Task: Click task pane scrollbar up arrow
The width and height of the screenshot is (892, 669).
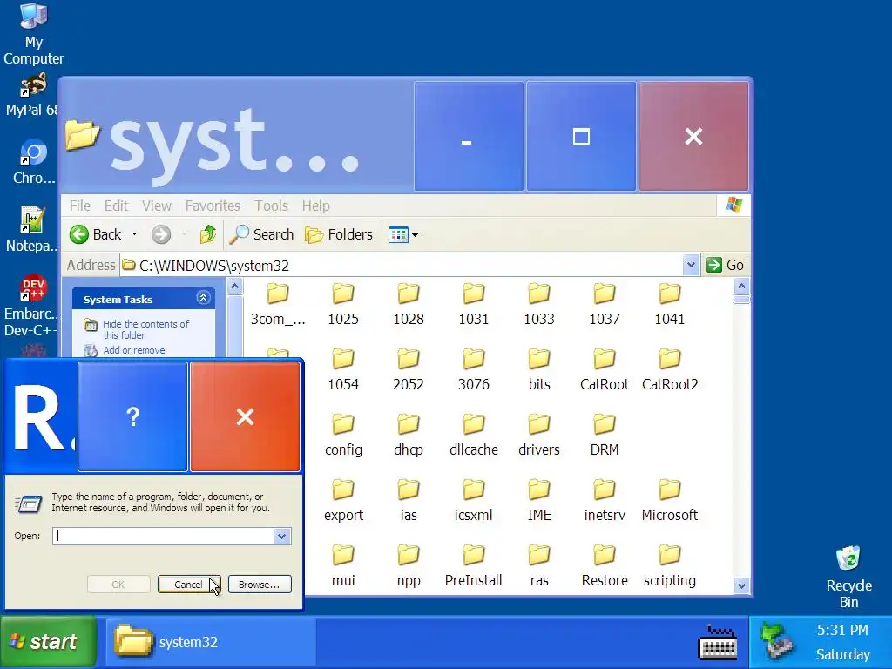Action: (x=235, y=286)
